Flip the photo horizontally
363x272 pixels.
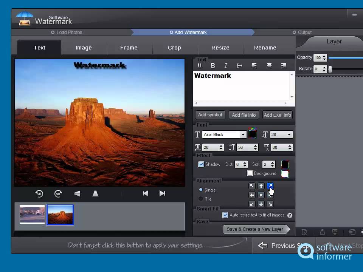click(95, 193)
